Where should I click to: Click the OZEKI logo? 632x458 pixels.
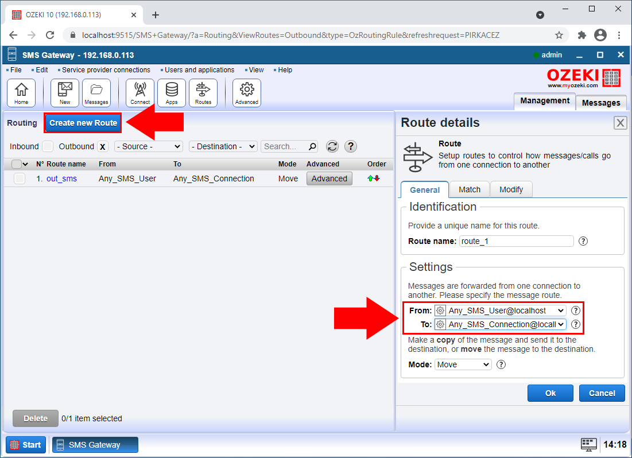coord(584,78)
